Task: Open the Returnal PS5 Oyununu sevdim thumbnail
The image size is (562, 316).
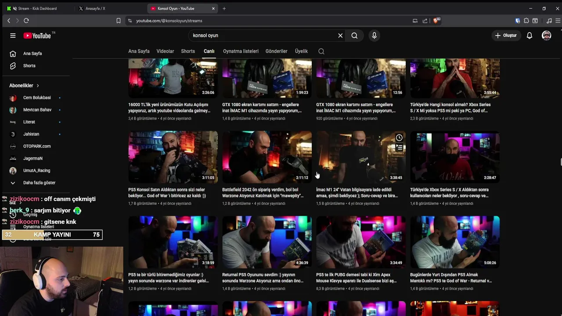Action: [x=267, y=242]
